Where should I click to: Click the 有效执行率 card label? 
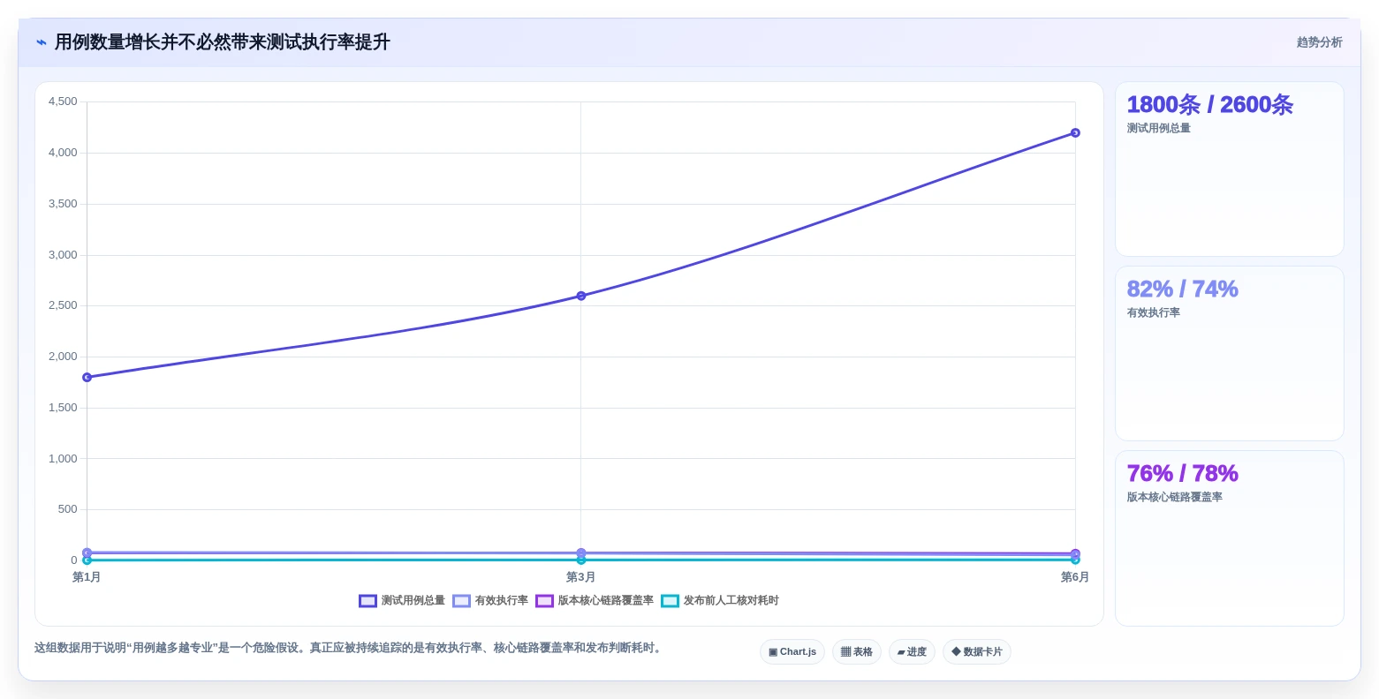pyautogui.click(x=1153, y=313)
